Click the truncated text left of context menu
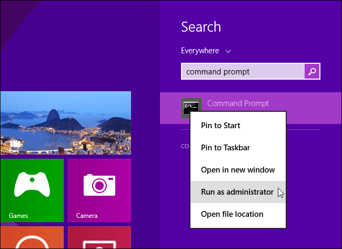Image resolution: width=342 pixels, height=249 pixels. click(x=185, y=146)
